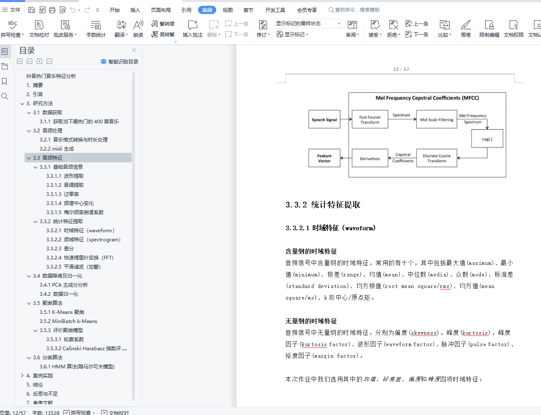Close the table of contents panel
This screenshot has width=541, height=415.
(134, 50)
